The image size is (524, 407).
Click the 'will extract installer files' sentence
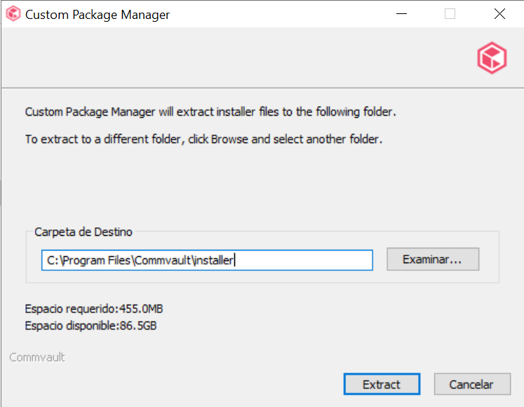click(210, 112)
